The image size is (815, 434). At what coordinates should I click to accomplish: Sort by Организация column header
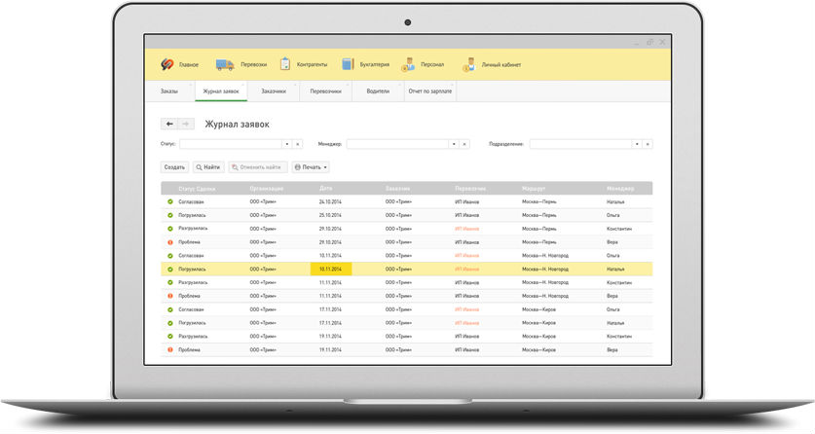(x=266, y=189)
